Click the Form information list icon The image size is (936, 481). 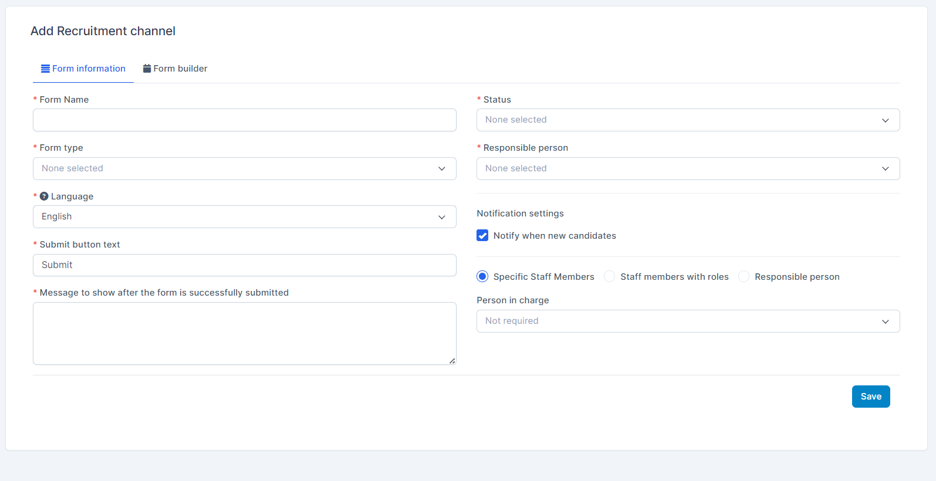click(x=45, y=69)
